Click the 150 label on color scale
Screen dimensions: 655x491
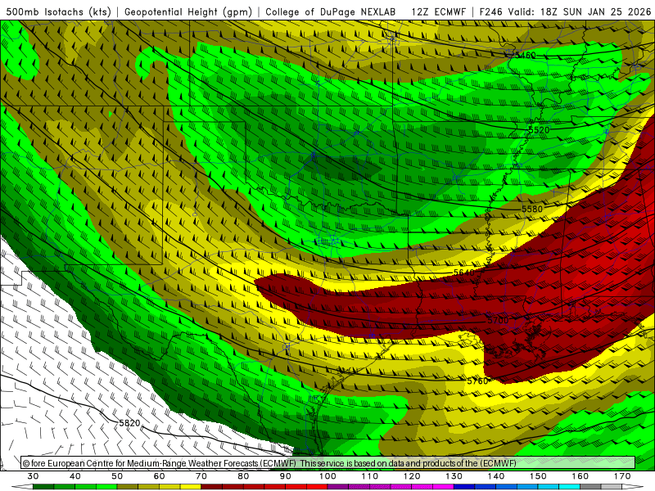click(x=538, y=476)
